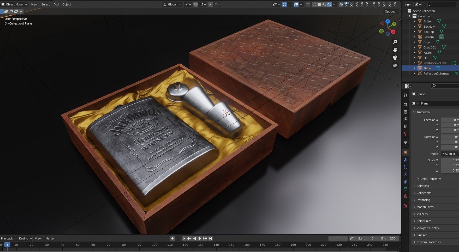Open the Object menu
Image resolution: width=459 pixels, height=252 pixels.
click(67, 4)
